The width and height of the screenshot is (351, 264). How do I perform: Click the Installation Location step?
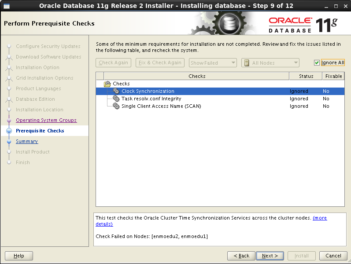click(x=39, y=110)
